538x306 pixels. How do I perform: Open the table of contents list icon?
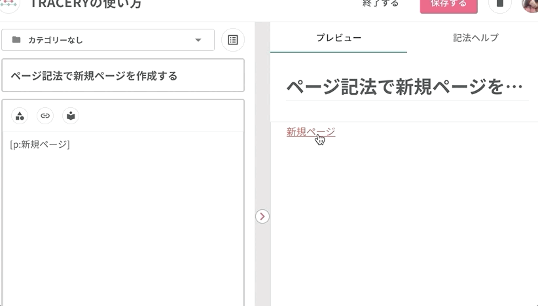tap(233, 40)
